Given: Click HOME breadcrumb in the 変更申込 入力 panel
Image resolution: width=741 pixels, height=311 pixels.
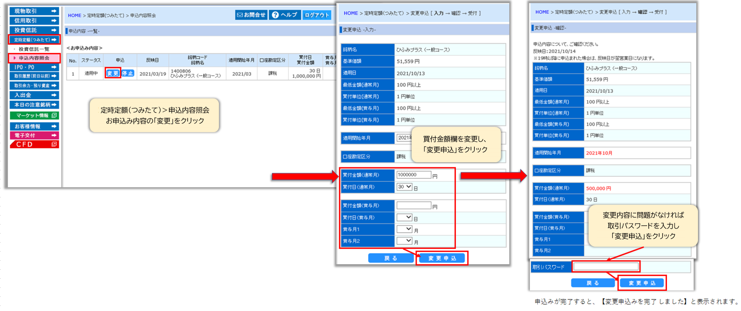Looking at the screenshot, I should pos(351,13).
